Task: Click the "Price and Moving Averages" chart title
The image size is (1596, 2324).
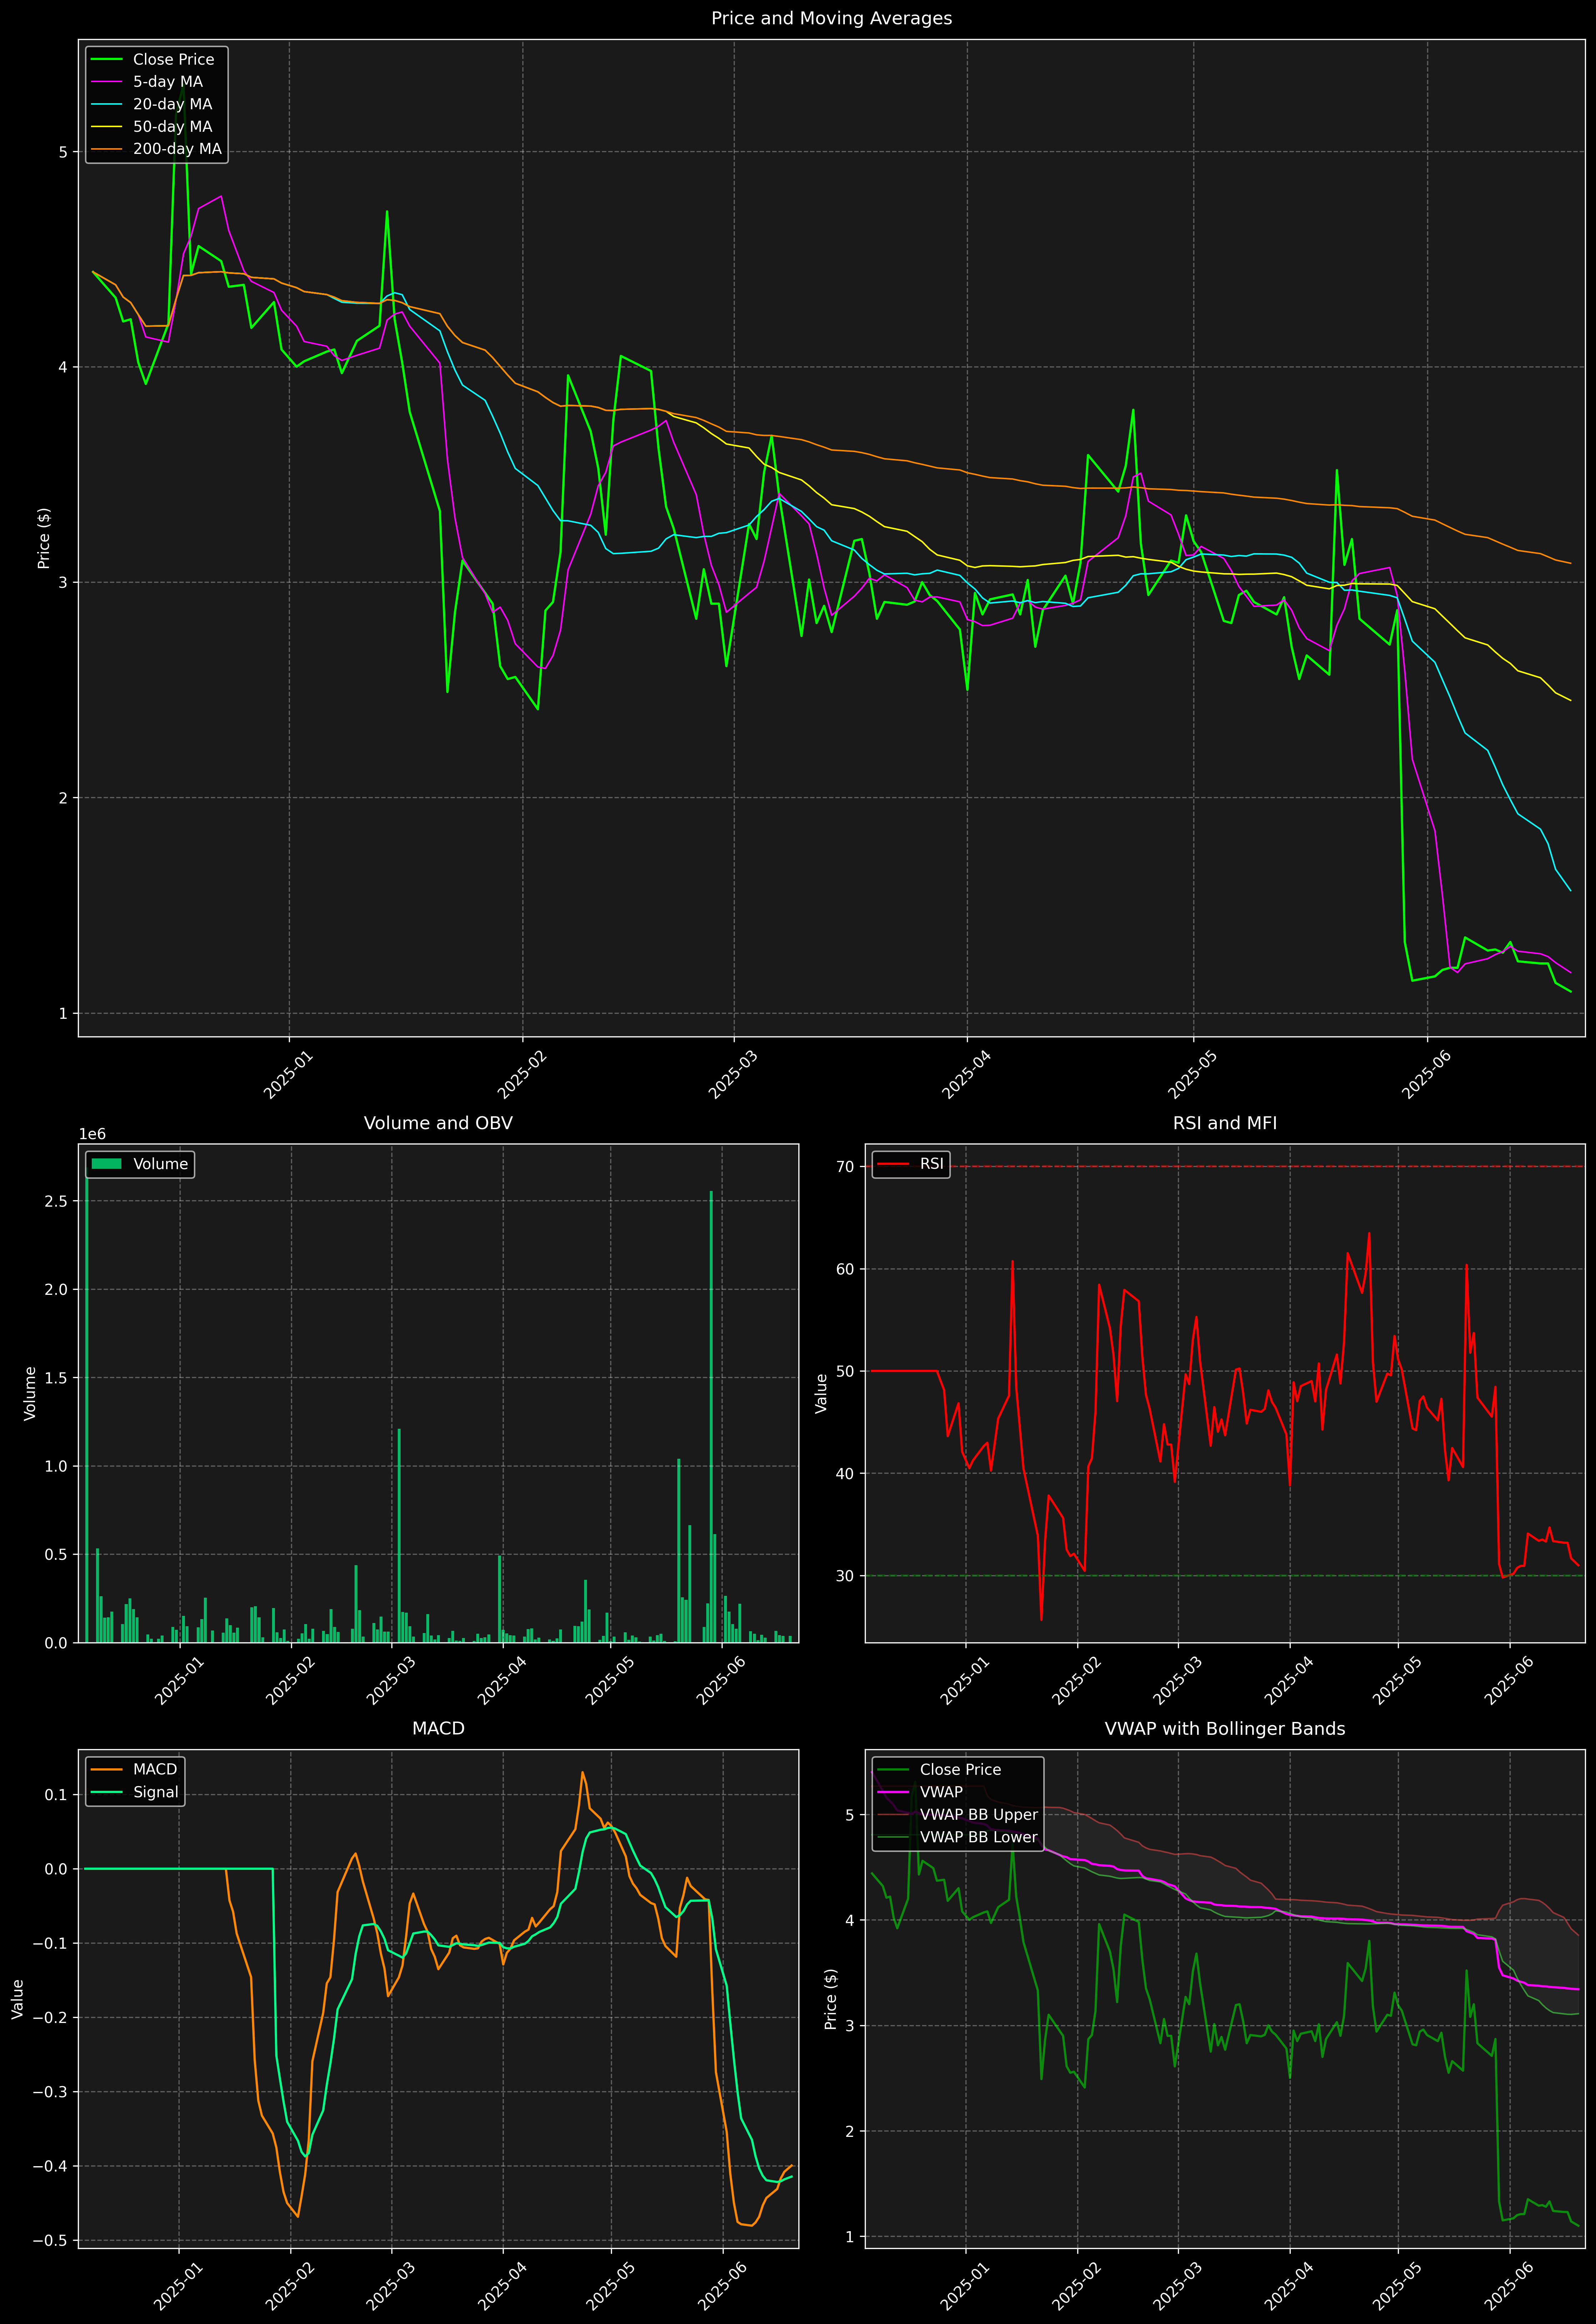Action: click(x=831, y=18)
